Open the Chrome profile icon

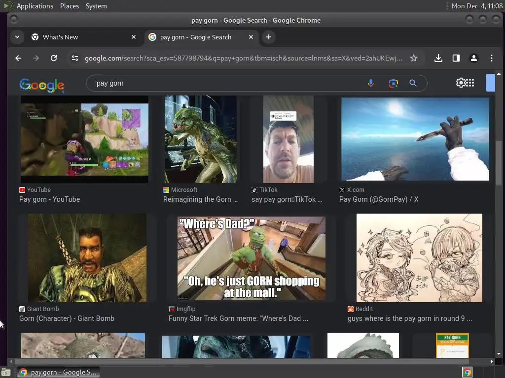coord(474,58)
